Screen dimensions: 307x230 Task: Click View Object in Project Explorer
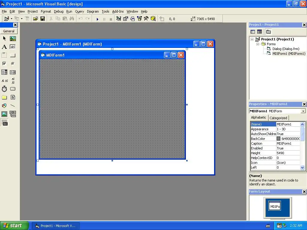point(259,32)
